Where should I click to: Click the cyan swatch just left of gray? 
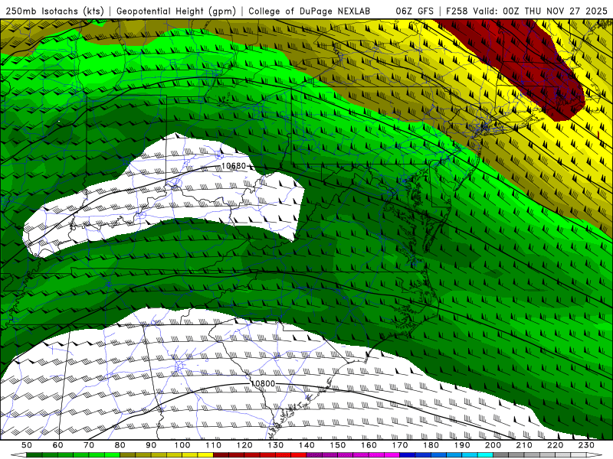(485, 455)
